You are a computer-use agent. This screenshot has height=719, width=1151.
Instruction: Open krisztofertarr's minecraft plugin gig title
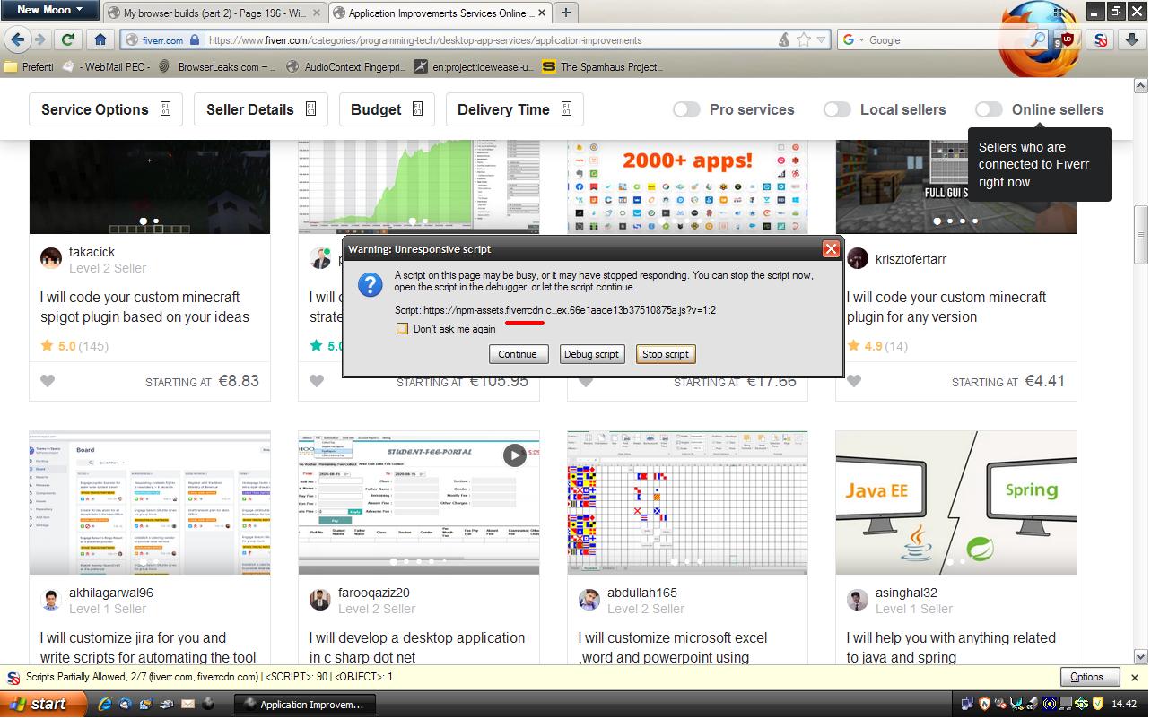(946, 307)
